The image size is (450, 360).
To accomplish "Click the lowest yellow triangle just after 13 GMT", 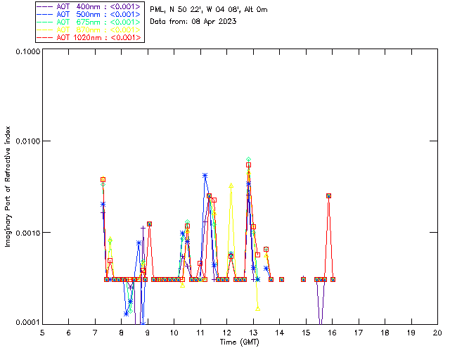I will click(258, 309).
